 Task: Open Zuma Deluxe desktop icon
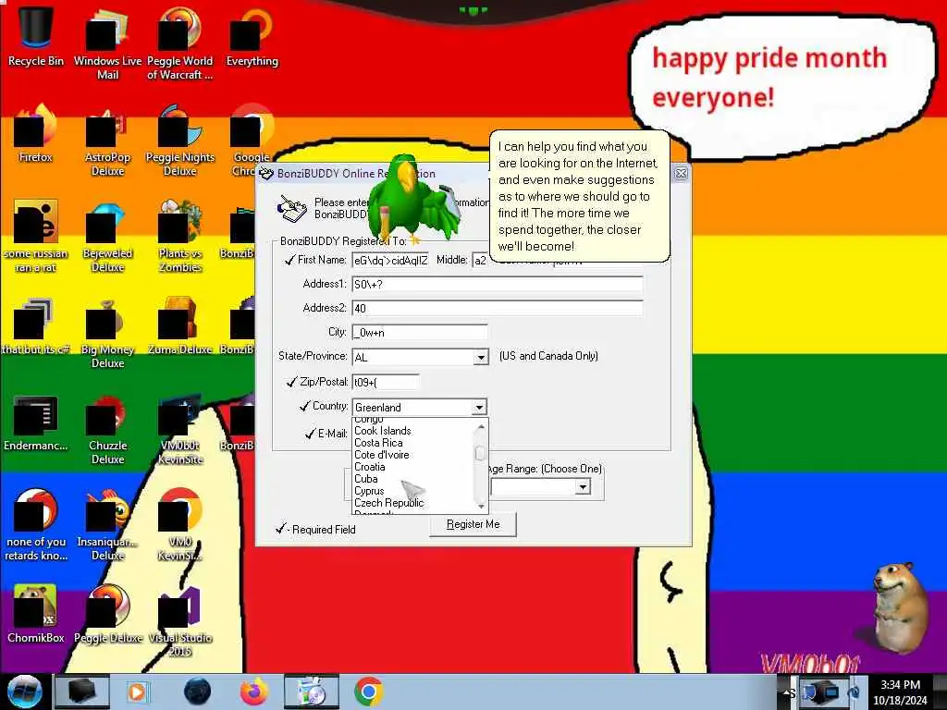[179, 326]
